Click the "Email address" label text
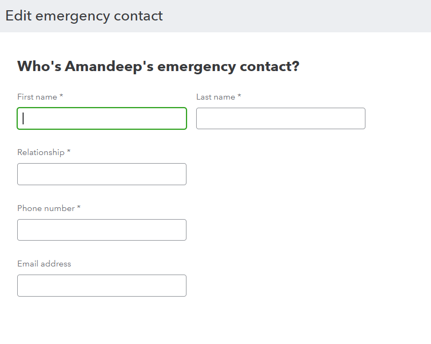This screenshot has height=344, width=431. pos(44,264)
